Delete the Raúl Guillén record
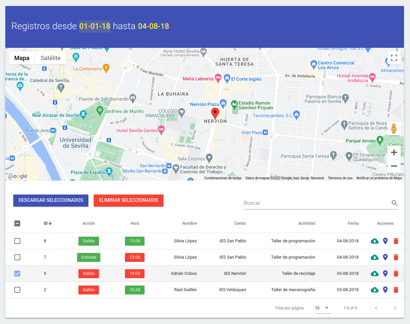 click(396, 290)
